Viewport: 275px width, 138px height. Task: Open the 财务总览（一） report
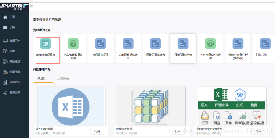264,48
